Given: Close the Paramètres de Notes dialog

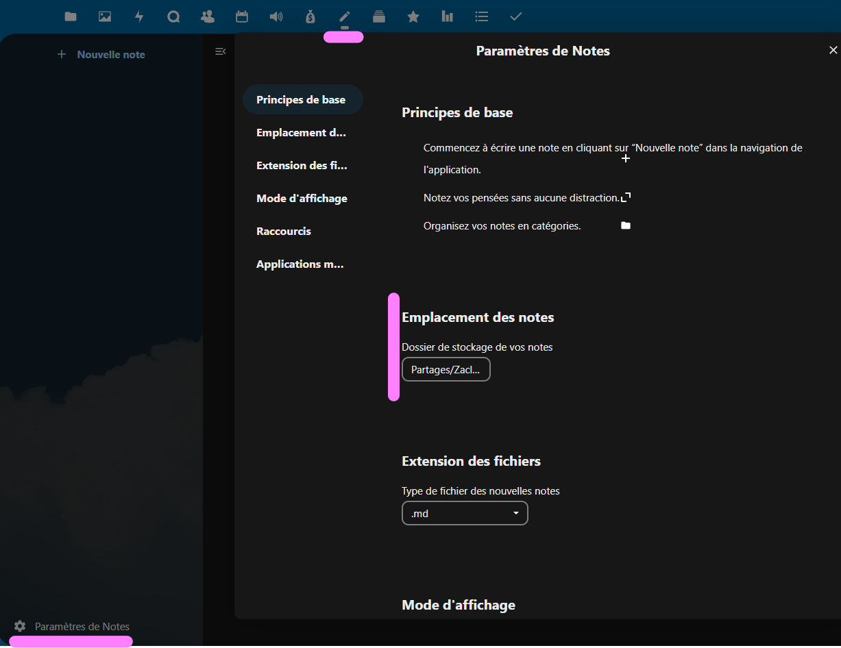Looking at the screenshot, I should tap(833, 50).
